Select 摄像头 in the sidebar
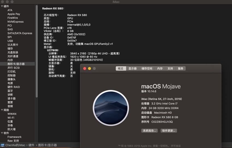This screenshot has width=232, height=148. pyautogui.click(x=11, y=79)
